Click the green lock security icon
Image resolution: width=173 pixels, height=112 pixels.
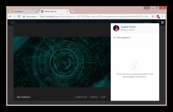point(24,16)
